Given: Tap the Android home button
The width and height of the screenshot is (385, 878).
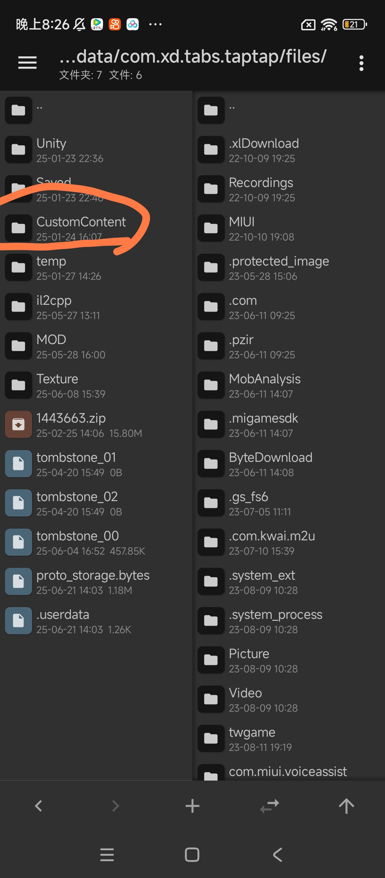Looking at the screenshot, I should click(192, 855).
